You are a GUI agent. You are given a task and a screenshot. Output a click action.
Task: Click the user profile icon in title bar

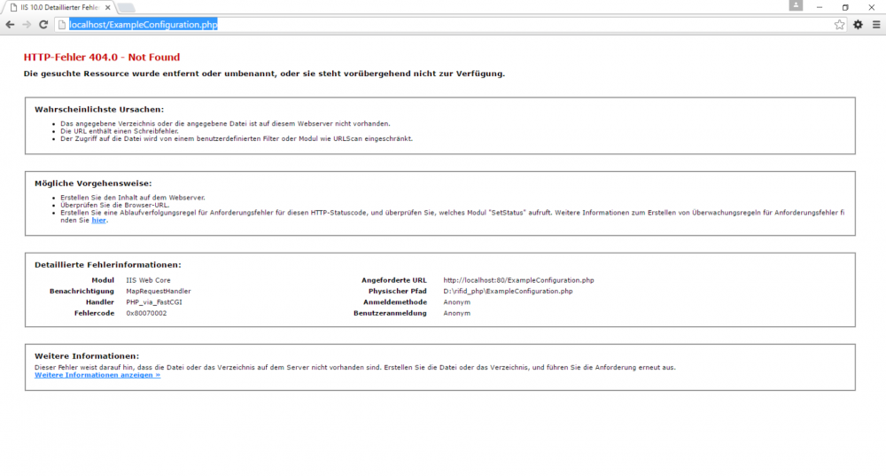pos(796,5)
